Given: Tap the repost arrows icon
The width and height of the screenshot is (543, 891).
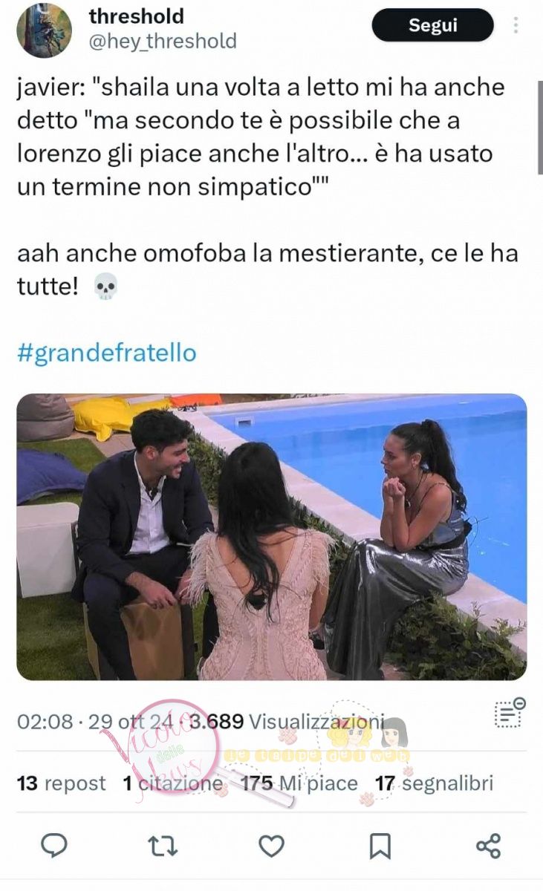Looking at the screenshot, I should tap(163, 846).
